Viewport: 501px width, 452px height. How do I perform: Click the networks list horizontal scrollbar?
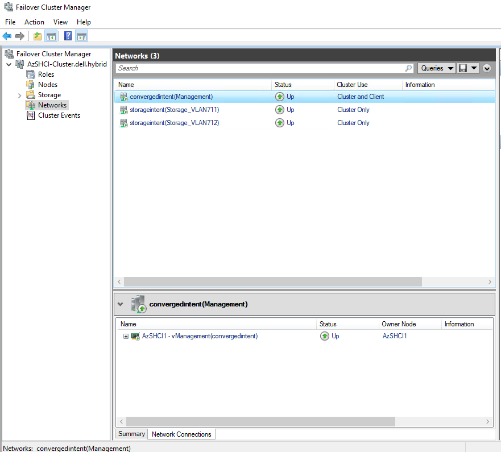click(273, 282)
